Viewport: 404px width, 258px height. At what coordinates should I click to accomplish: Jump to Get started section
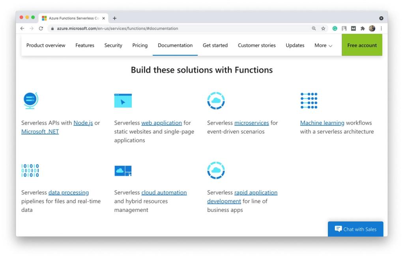click(x=215, y=45)
